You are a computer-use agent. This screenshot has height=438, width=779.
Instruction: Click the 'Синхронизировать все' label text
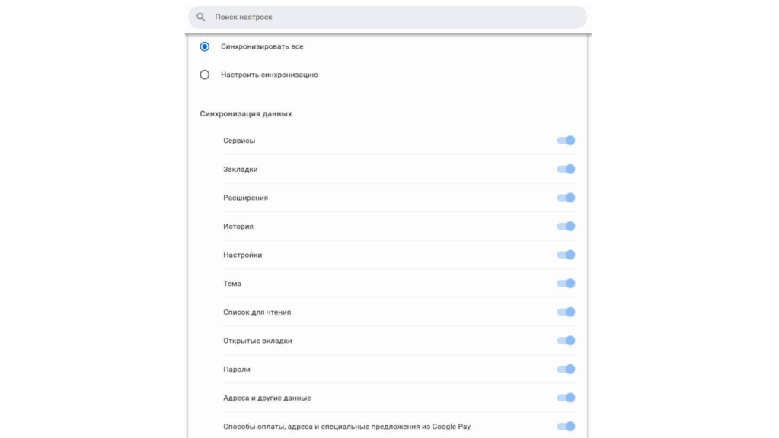tap(262, 46)
